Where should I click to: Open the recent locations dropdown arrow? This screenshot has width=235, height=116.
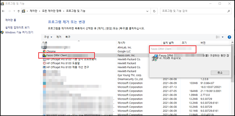(x=14, y=11)
